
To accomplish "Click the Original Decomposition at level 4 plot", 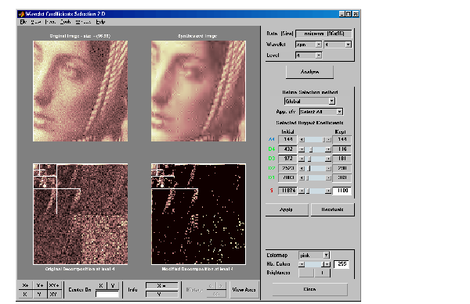I will [x=81, y=214].
